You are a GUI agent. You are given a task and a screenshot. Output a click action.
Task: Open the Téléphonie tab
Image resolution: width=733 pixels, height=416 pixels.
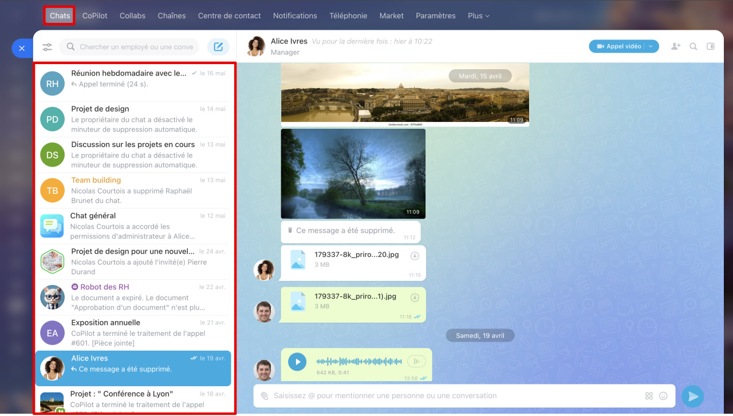tap(348, 15)
